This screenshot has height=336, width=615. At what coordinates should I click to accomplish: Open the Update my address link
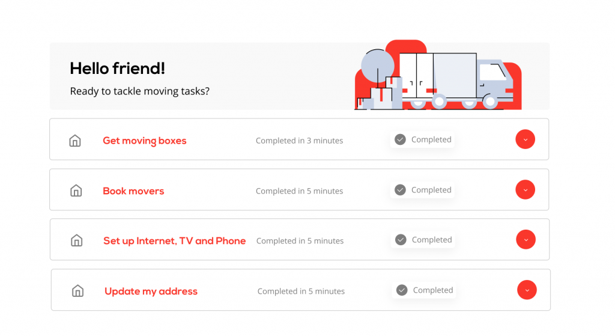coord(151,292)
